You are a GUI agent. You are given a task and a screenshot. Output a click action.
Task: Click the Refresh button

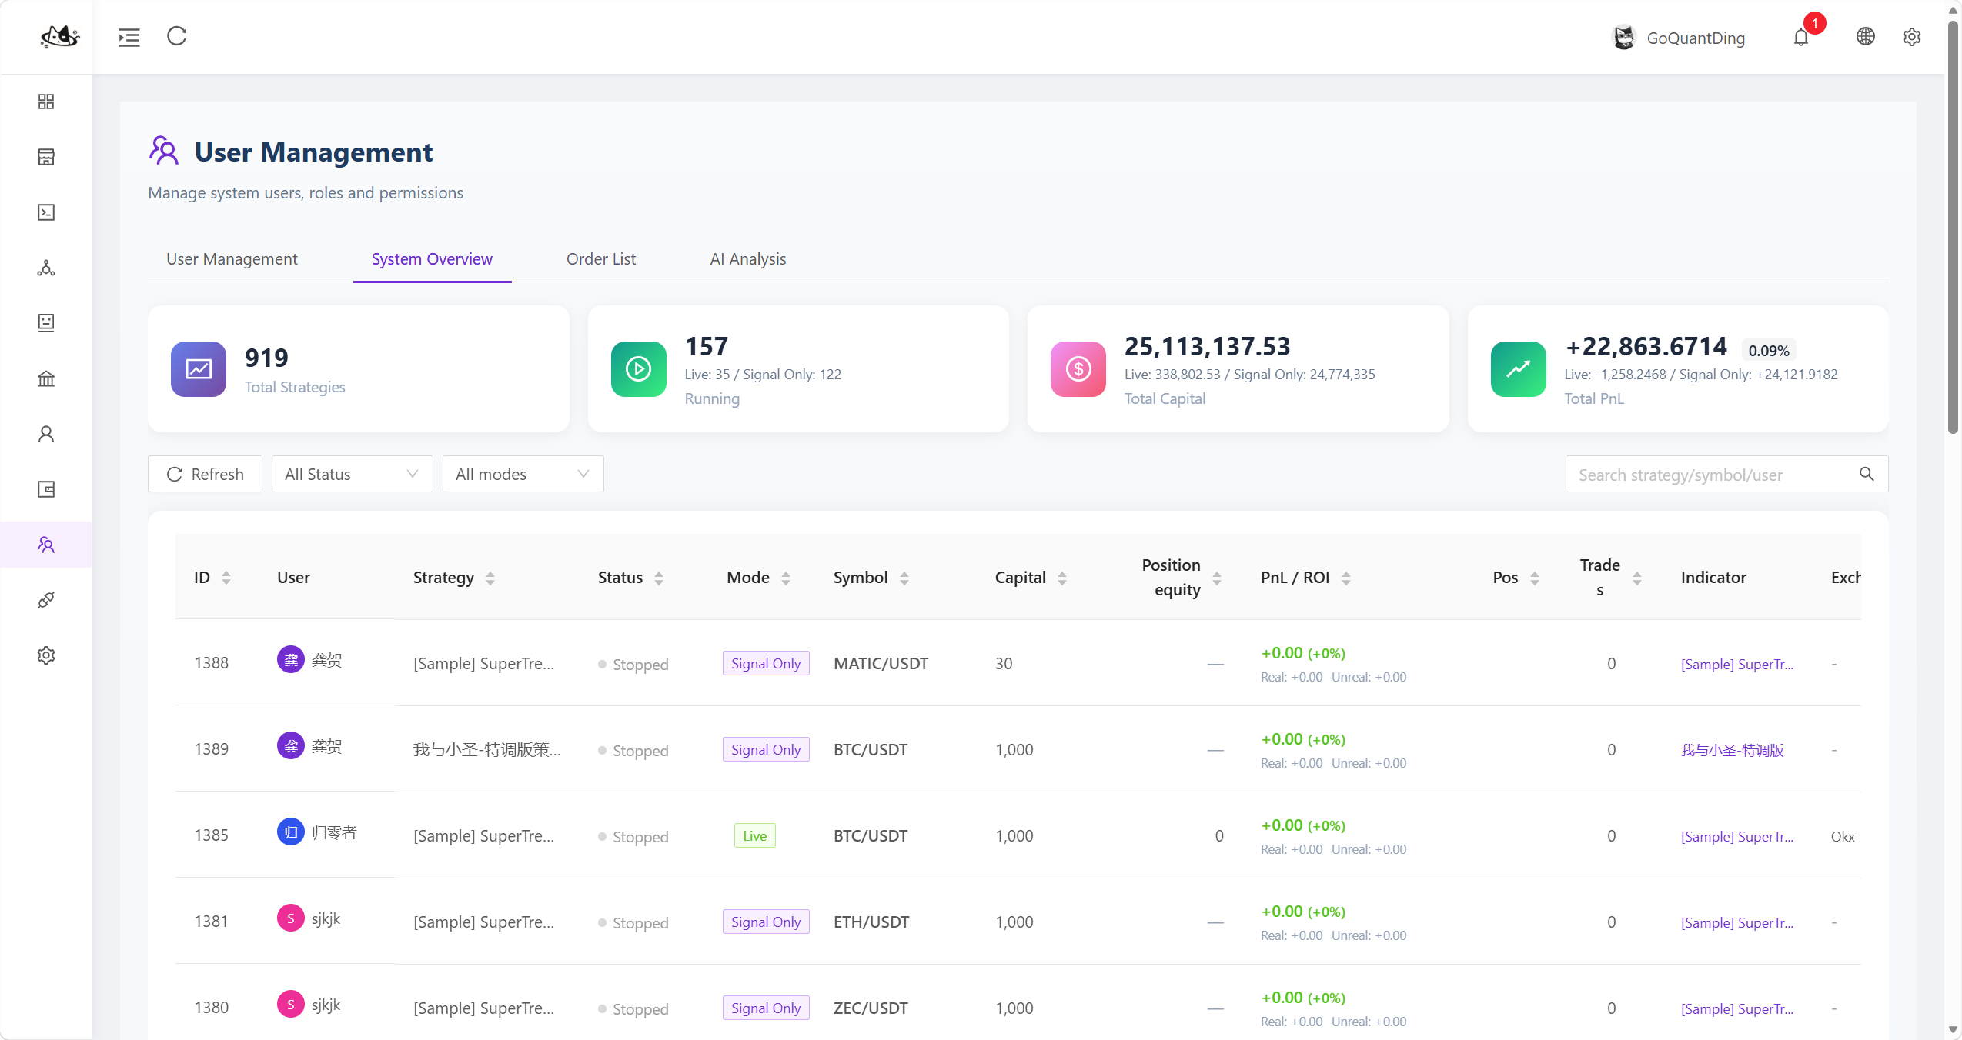click(x=205, y=474)
